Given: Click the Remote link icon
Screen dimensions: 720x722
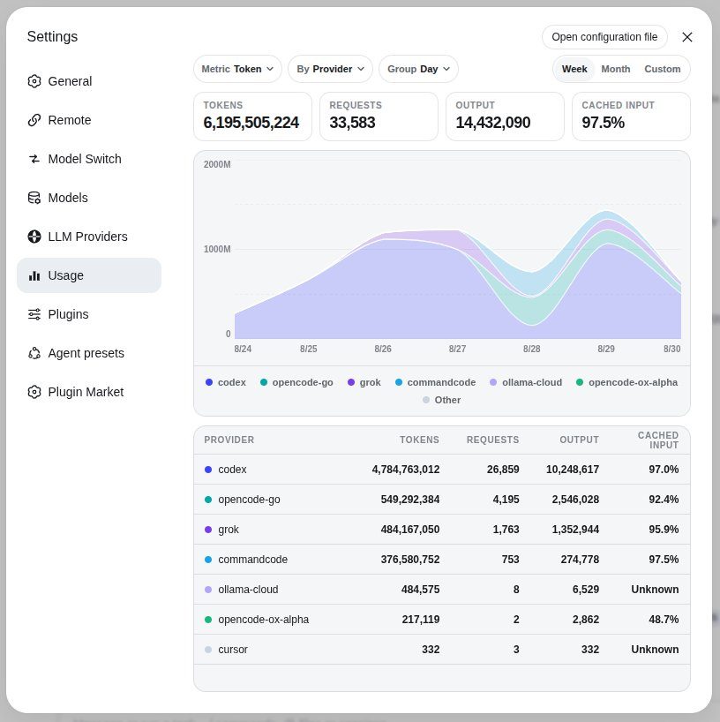Looking at the screenshot, I should pyautogui.click(x=34, y=120).
